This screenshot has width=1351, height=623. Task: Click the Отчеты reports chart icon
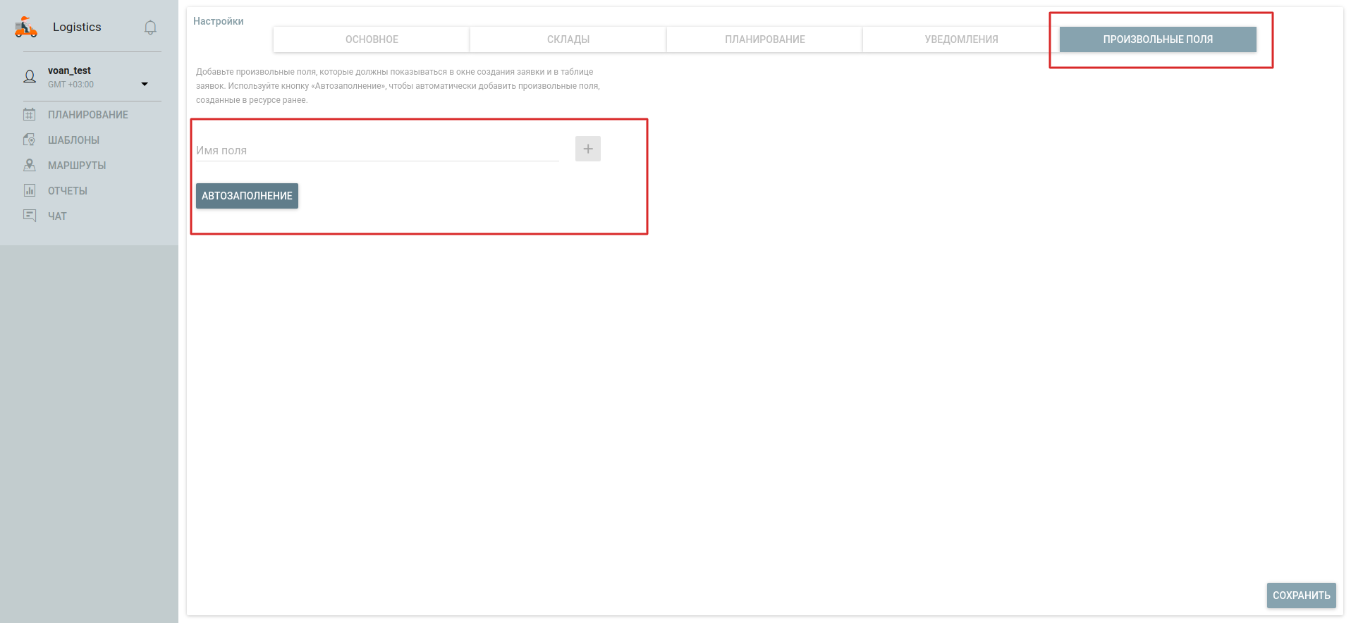30,190
